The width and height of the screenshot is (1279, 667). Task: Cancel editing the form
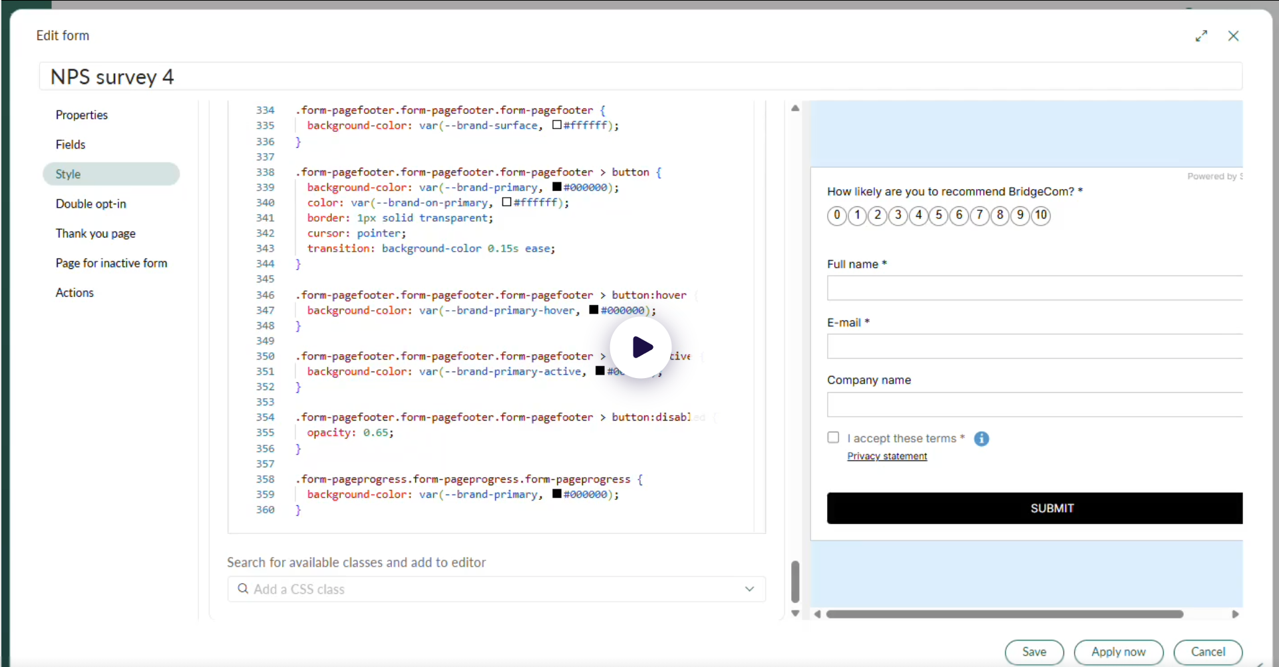pos(1208,652)
